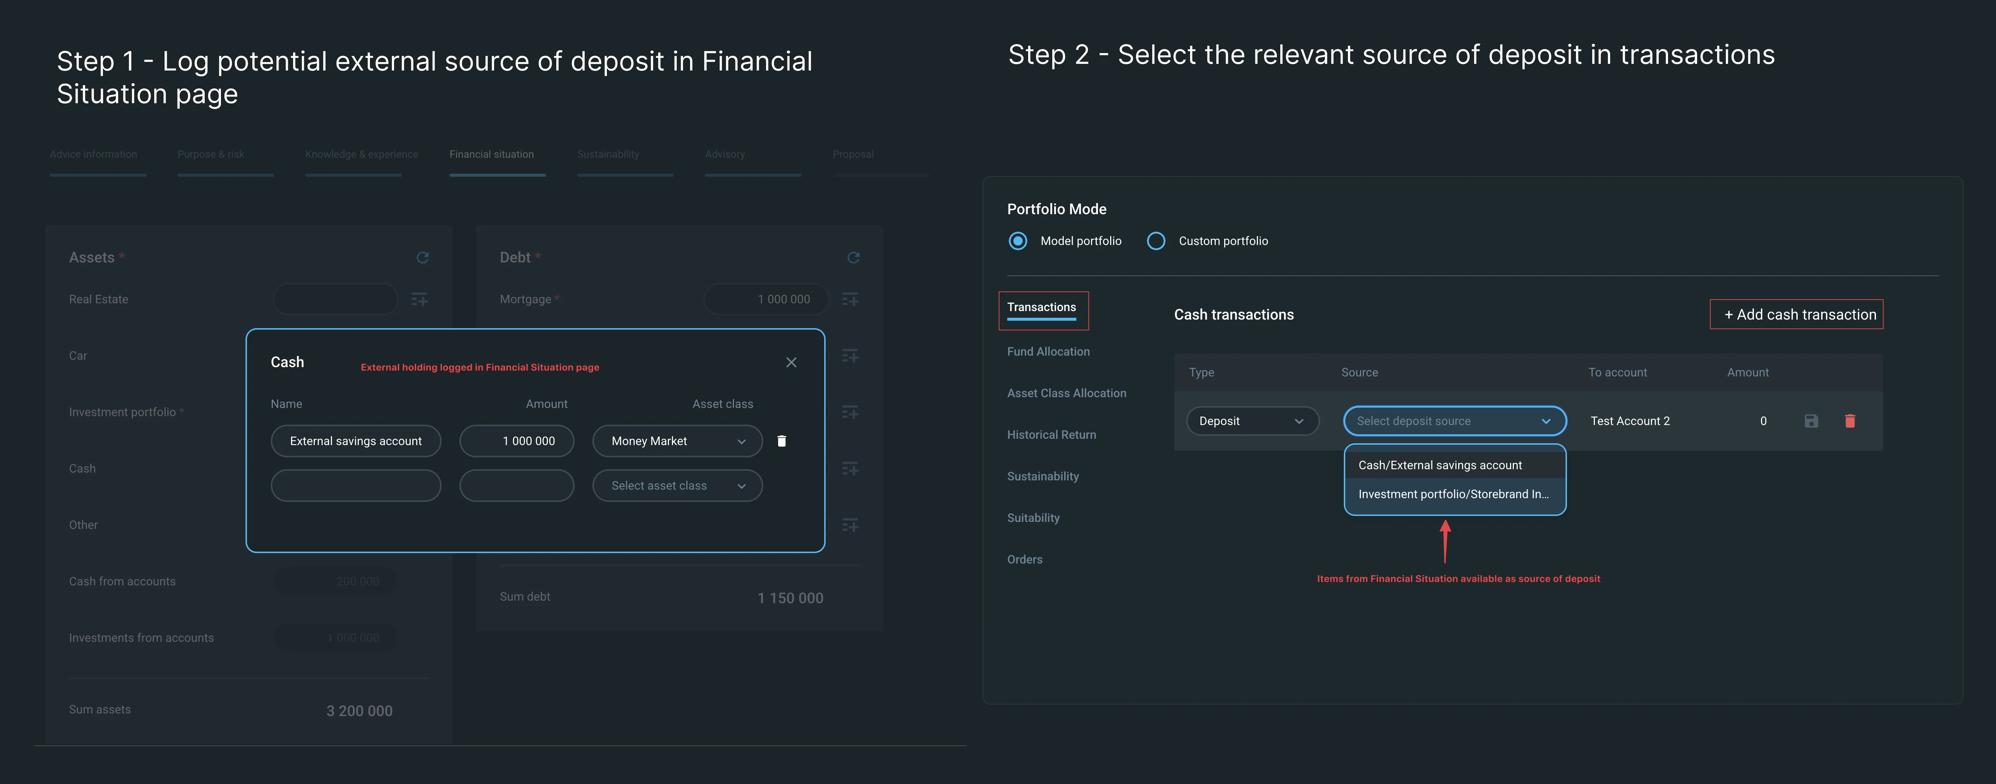The image size is (1996, 784).
Task: Open Select asset class dropdown
Action: [677, 486]
